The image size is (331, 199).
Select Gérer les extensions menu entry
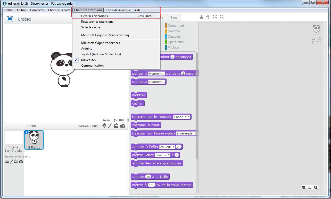click(94, 16)
